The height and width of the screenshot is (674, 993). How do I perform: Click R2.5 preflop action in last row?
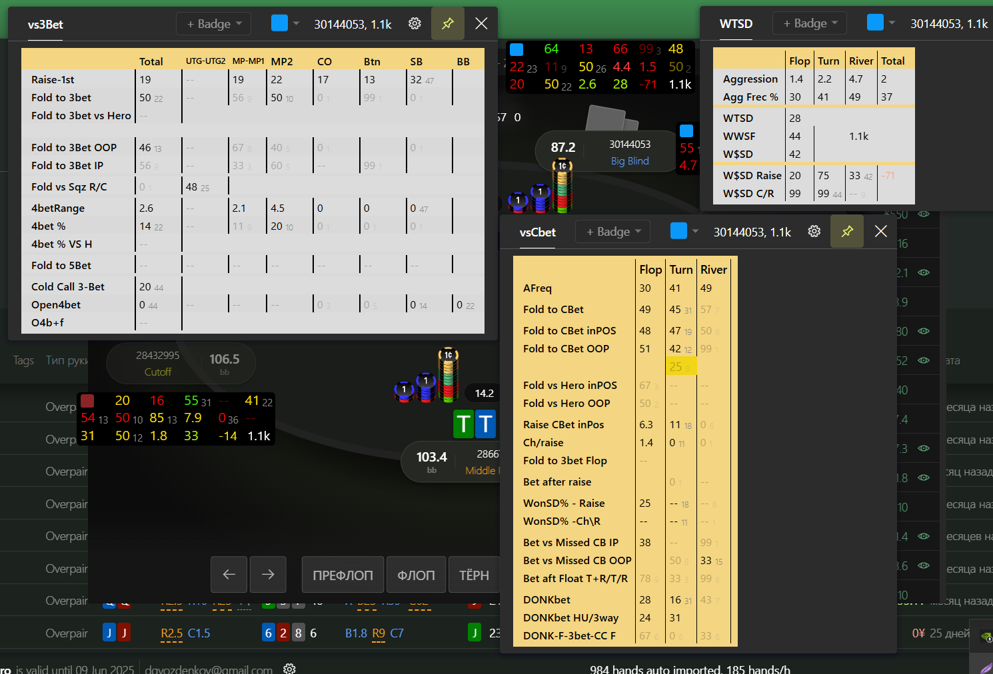click(172, 633)
